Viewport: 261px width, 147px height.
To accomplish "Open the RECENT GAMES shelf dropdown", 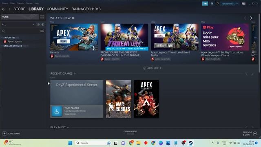I will pyautogui.click(x=63, y=73).
